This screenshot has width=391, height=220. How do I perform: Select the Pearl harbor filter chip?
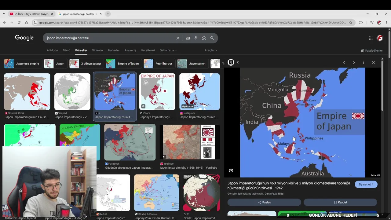click(159, 64)
